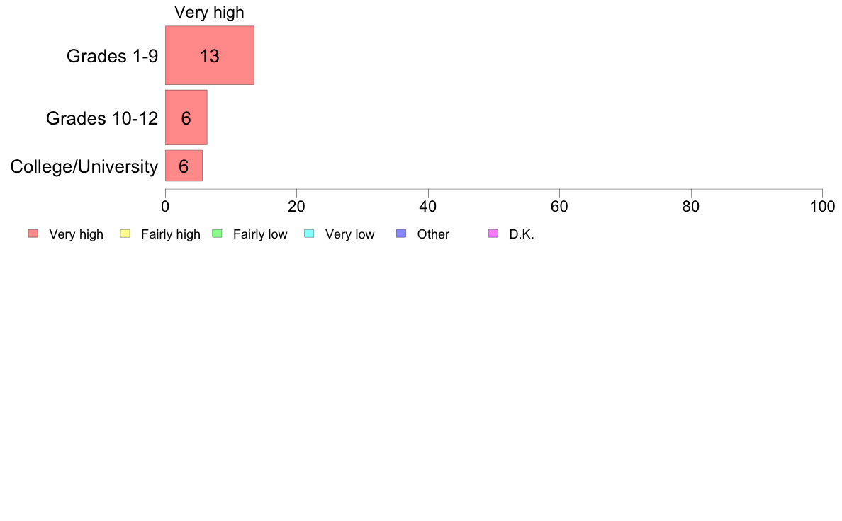
Task: Select the College/University bar showing 6
Action: (184, 166)
